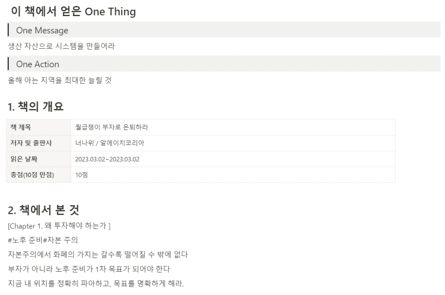This screenshot has width=445, height=295.
Task: Click the cell 너나위 / 알에이치코리아
Action: click(x=233, y=143)
